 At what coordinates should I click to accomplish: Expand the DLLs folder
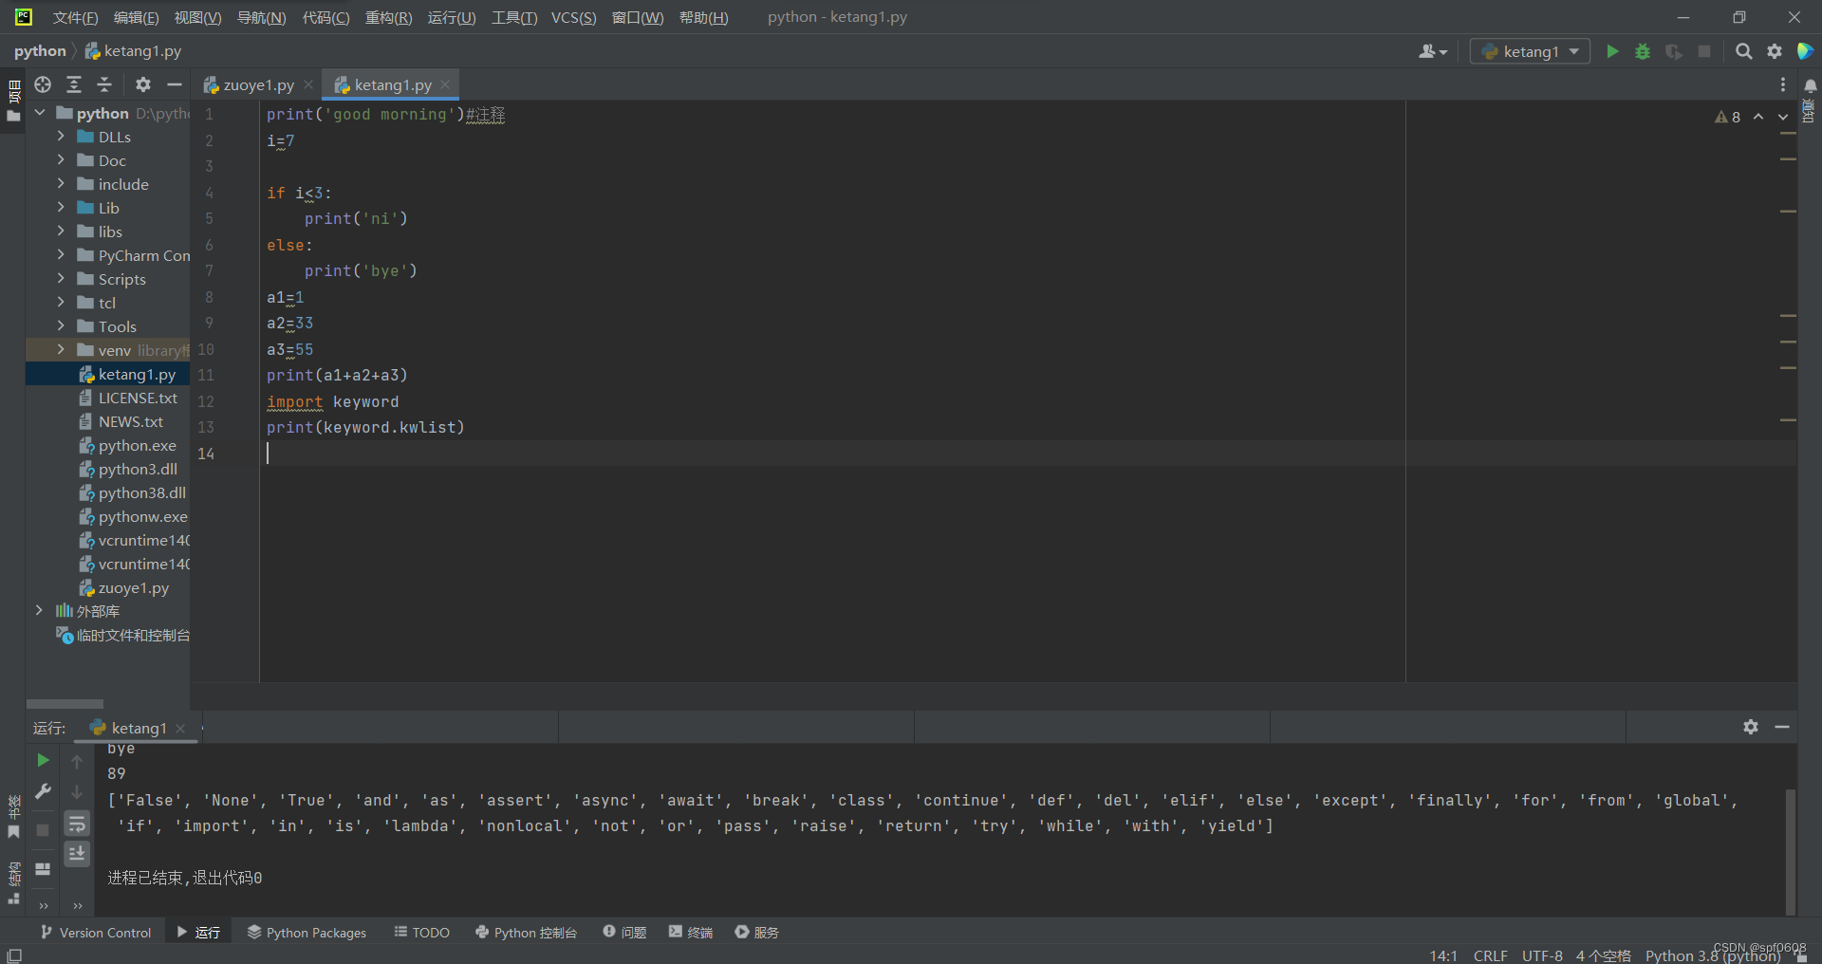pyautogui.click(x=61, y=136)
